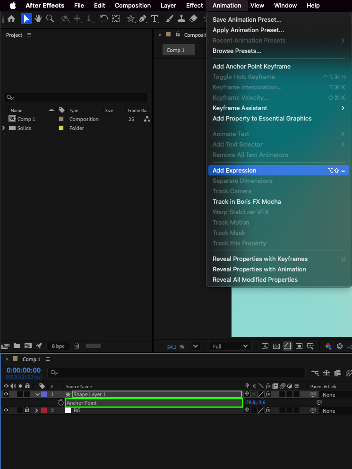Open Keyframe Assistant submenu

[x=278, y=108]
